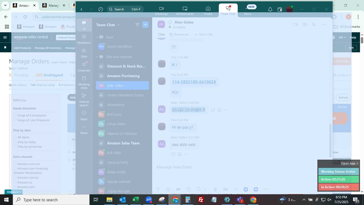This screenshot has height=205, width=364.
Task: Open Apps in the Zoom sidebar
Action: tap(84, 115)
